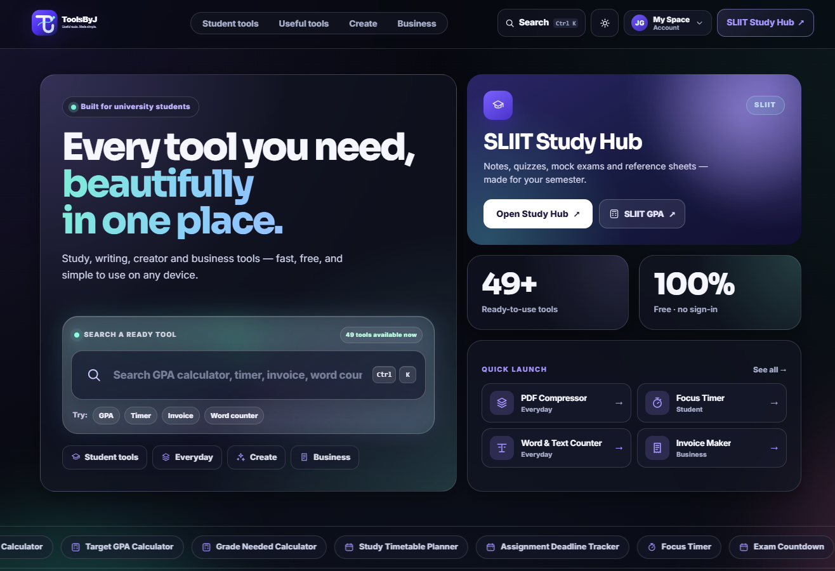Click the PDF Compressor layers icon

(x=502, y=403)
